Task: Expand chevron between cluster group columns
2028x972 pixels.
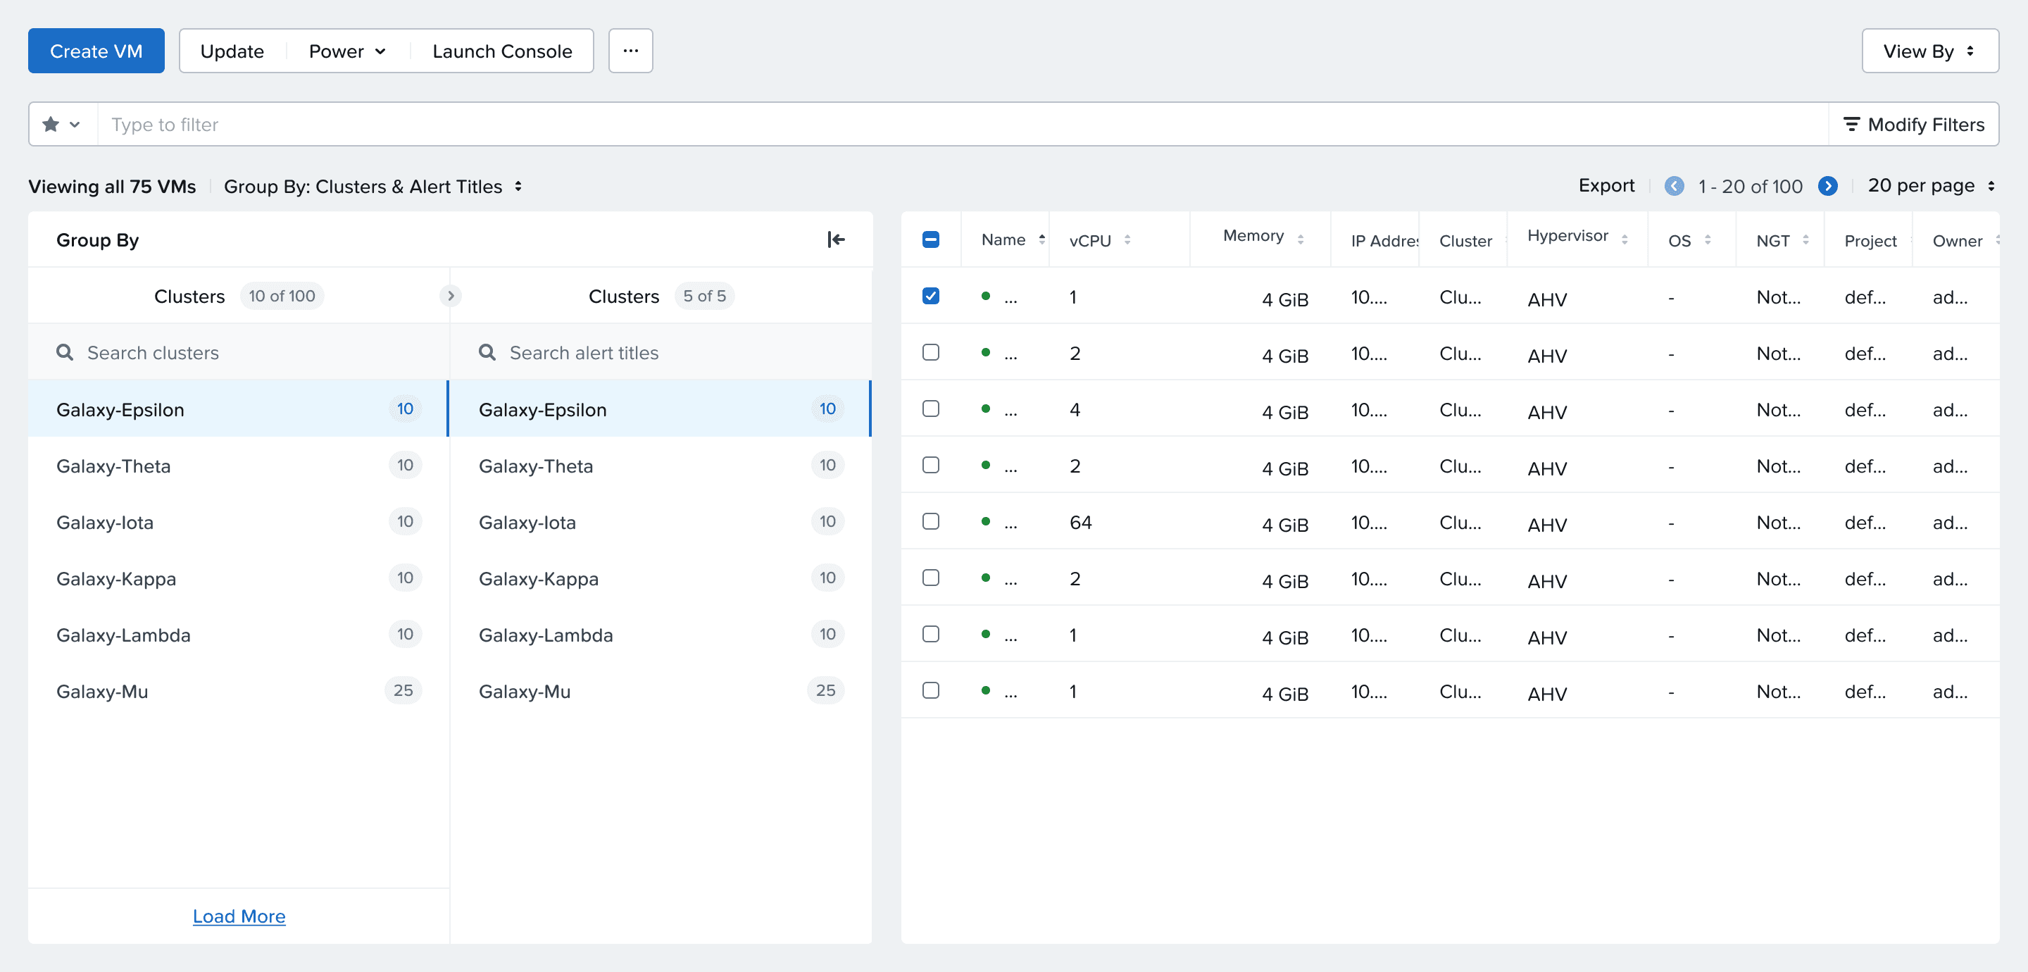Action: click(x=451, y=296)
